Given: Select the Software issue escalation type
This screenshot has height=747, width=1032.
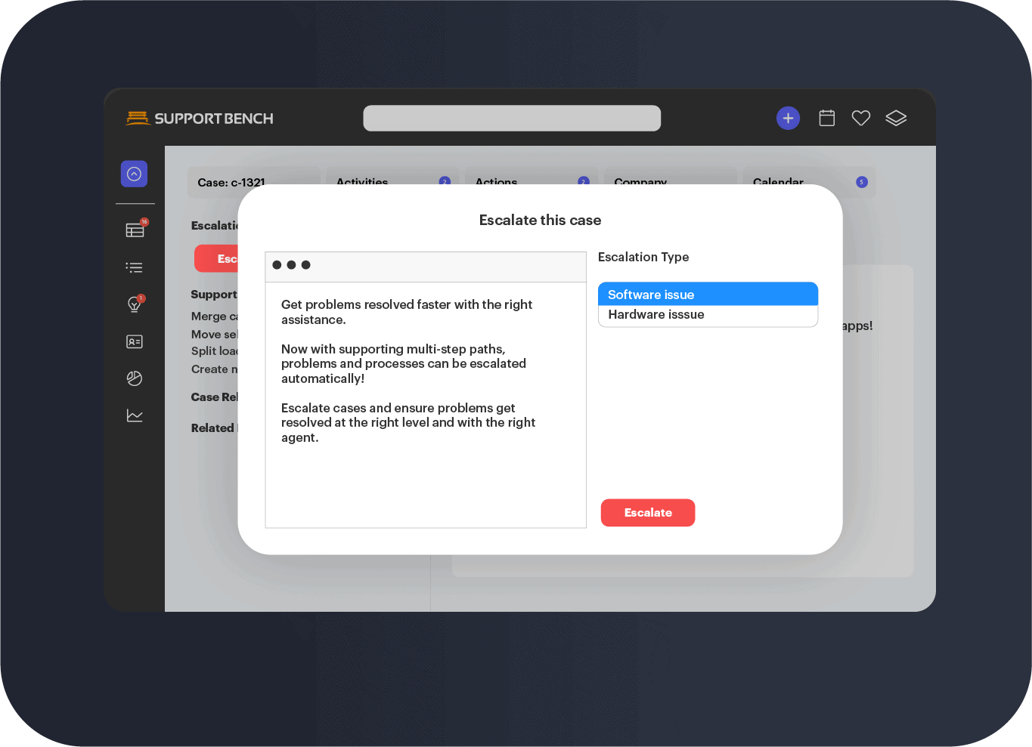Looking at the screenshot, I should (708, 295).
